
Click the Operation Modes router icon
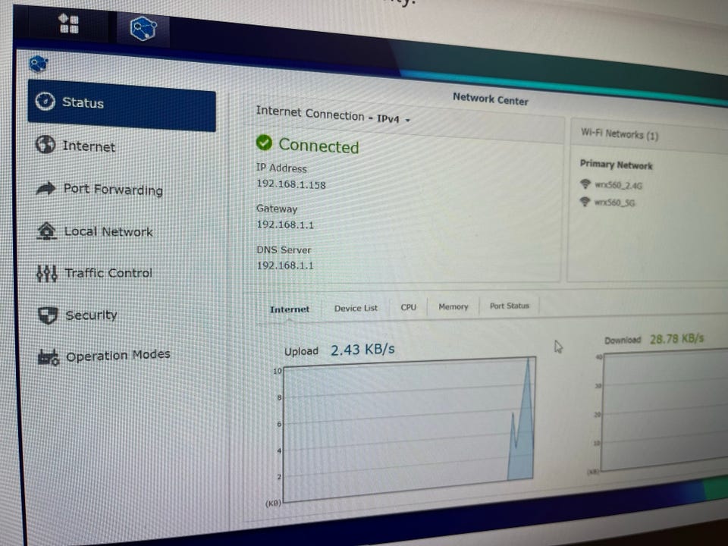coord(49,357)
